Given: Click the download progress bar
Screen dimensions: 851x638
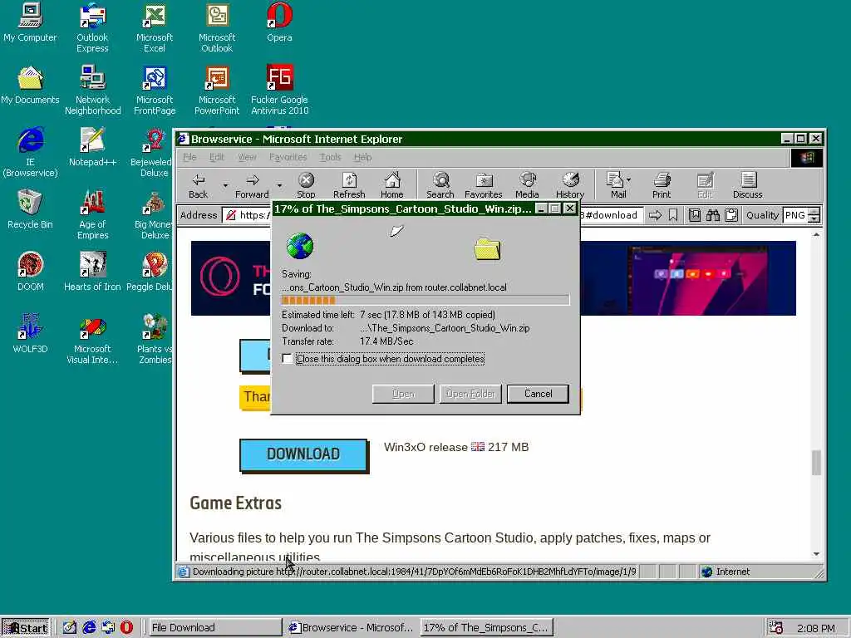Looking at the screenshot, I should pos(425,300).
